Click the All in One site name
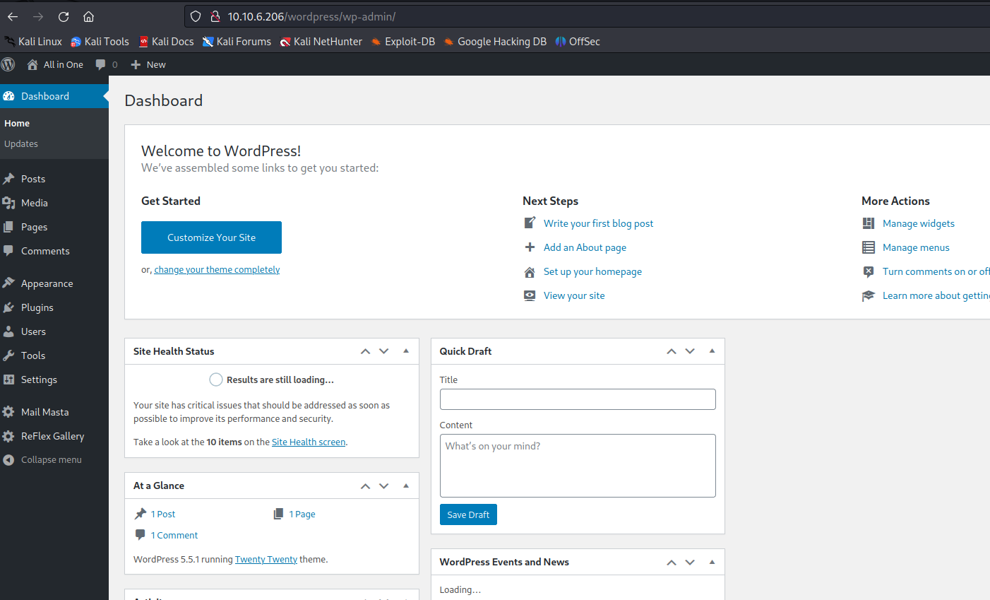 click(x=55, y=64)
